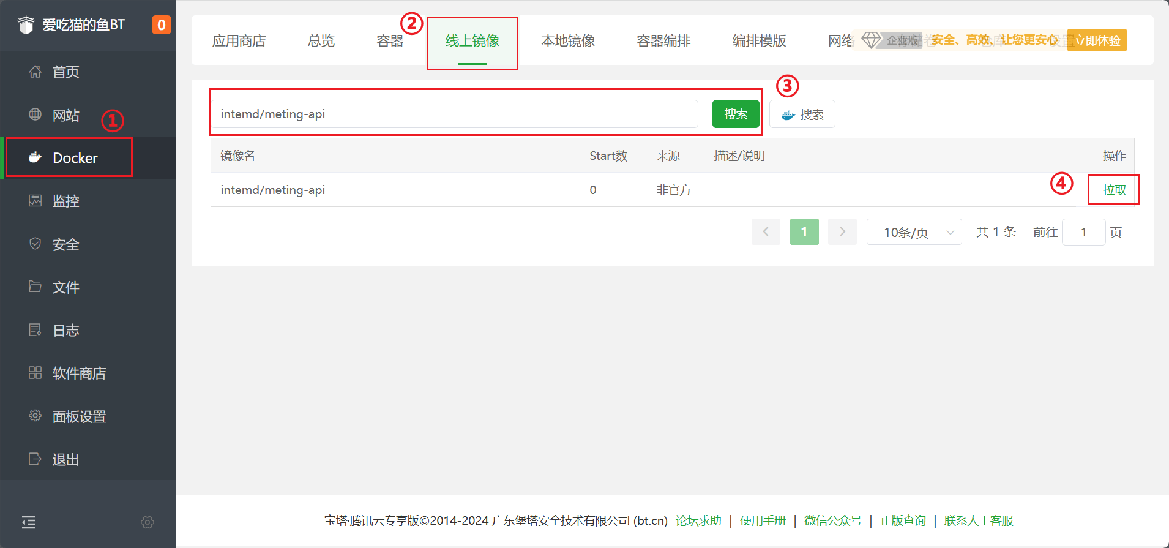Click the Docker whale icon in sidebar
Image resolution: width=1169 pixels, height=548 pixels.
coord(35,157)
